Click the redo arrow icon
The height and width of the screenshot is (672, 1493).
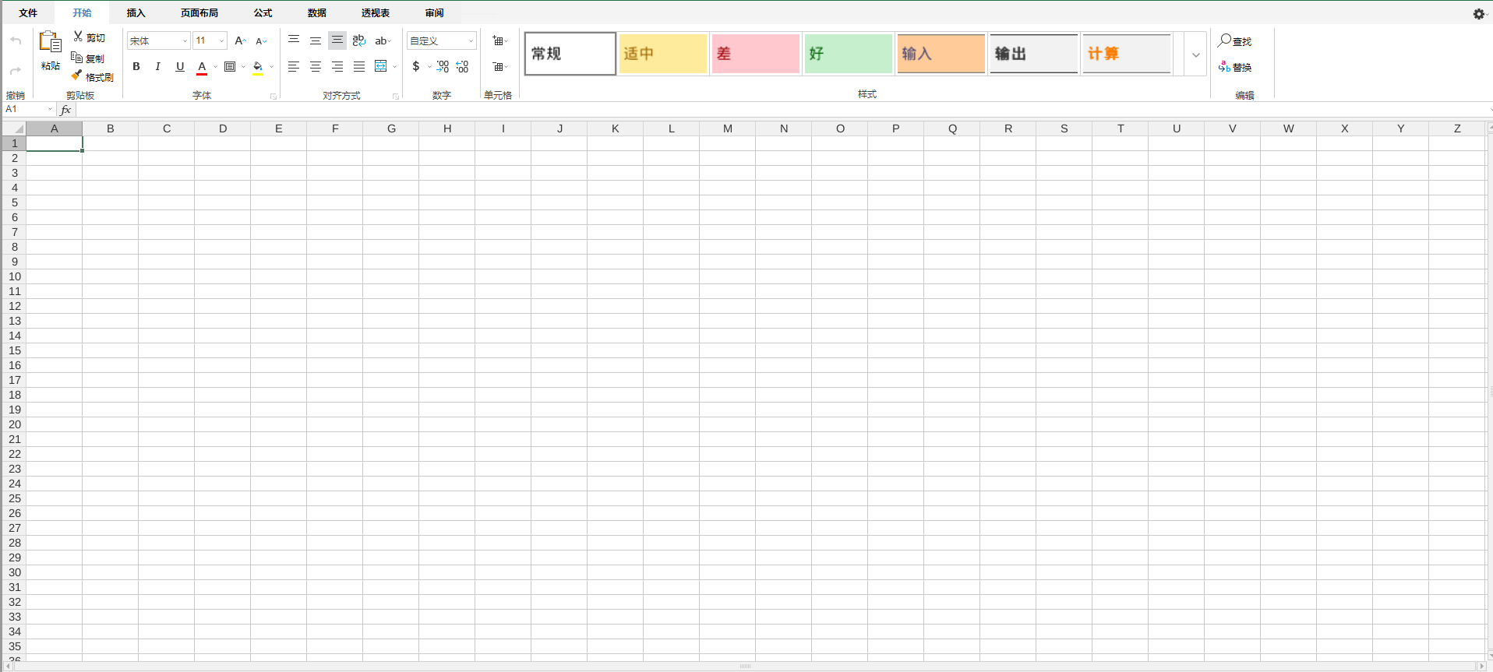point(16,71)
